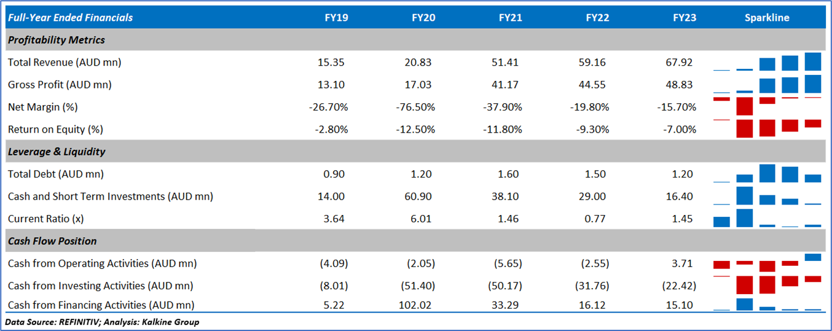The width and height of the screenshot is (832, 331).
Task: Click the Current Ratio sparkline
Action: coord(767,218)
